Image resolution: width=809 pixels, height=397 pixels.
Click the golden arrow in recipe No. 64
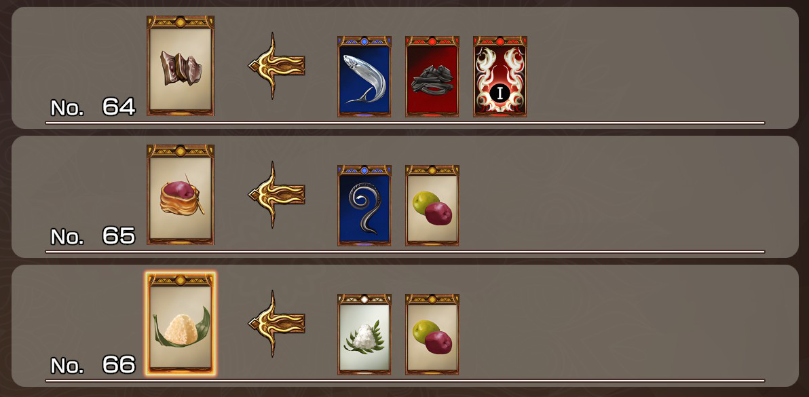click(277, 65)
